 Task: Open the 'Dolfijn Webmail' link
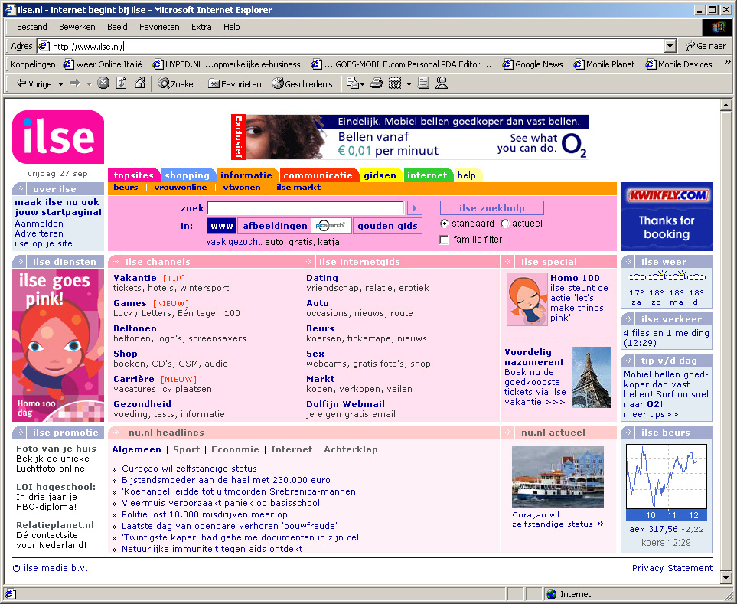(x=345, y=403)
